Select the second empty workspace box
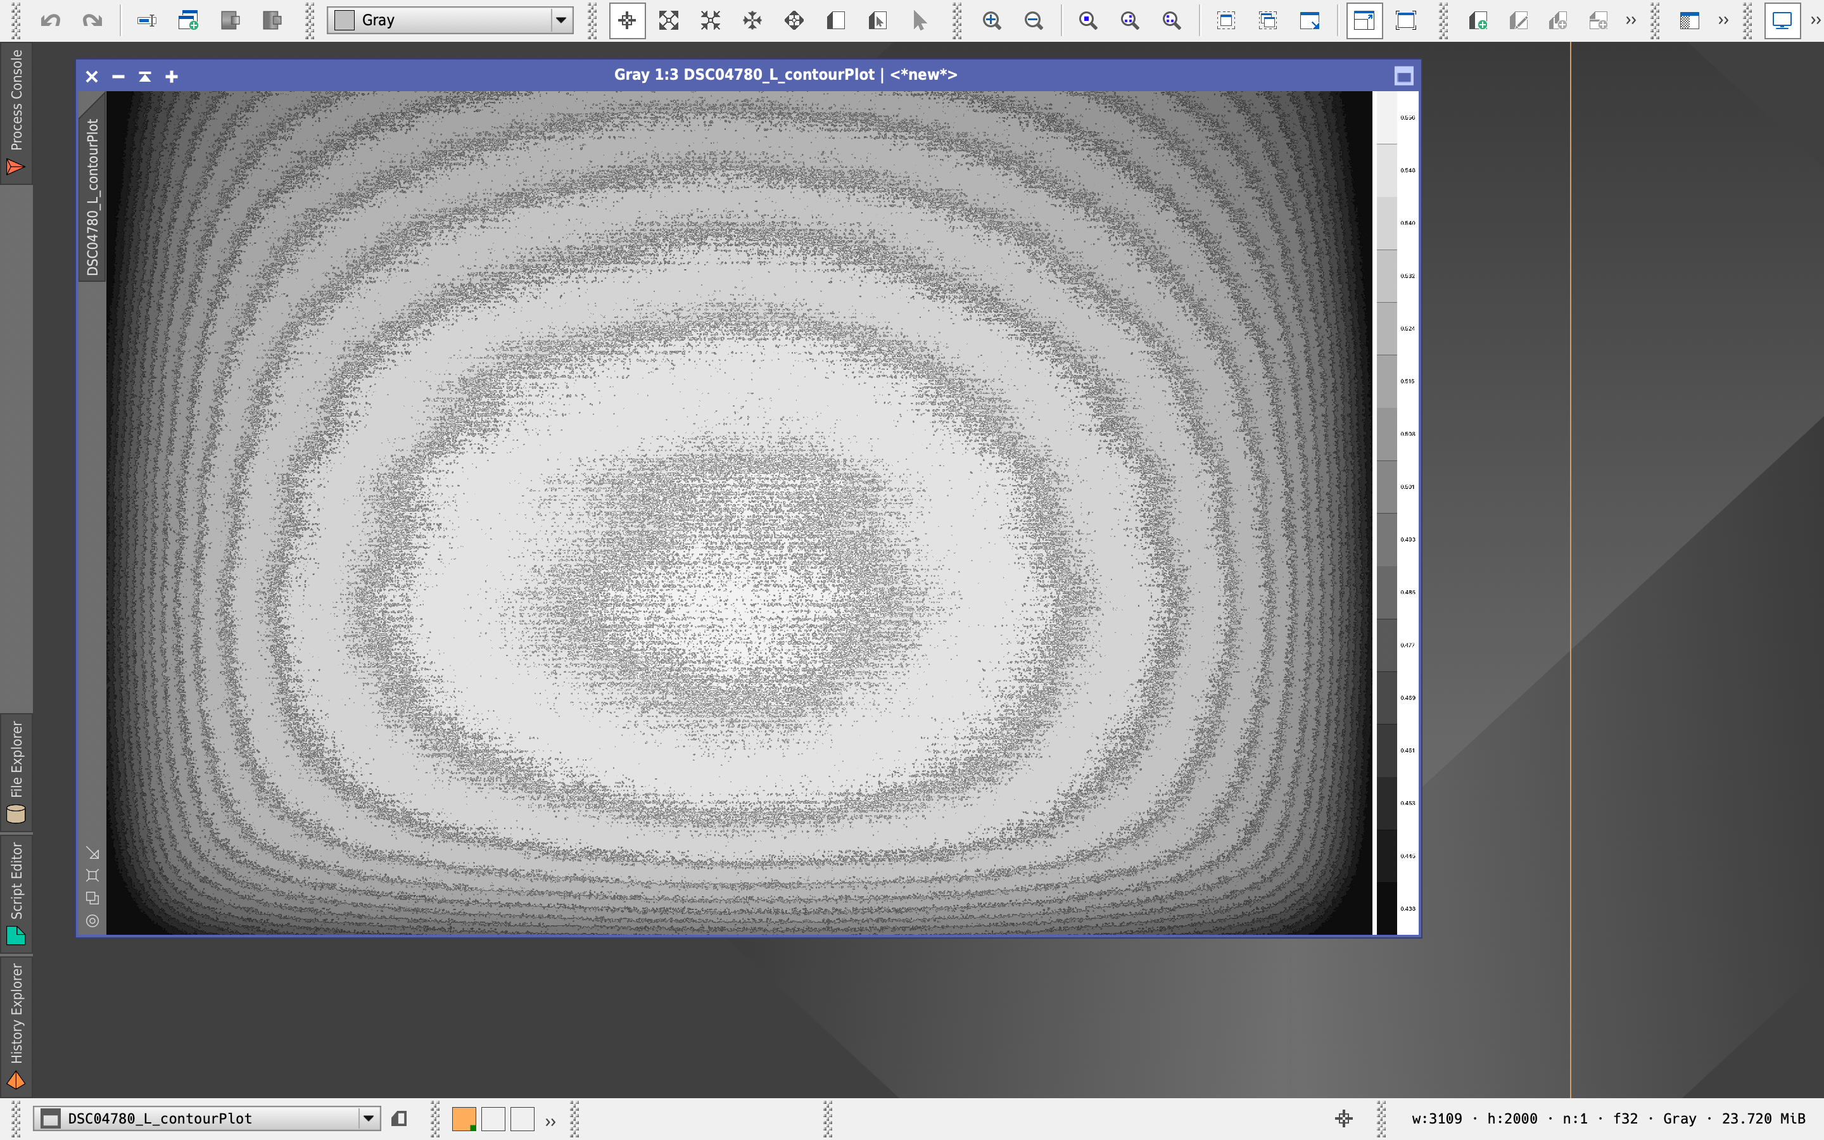The height and width of the screenshot is (1140, 1824). [493, 1118]
